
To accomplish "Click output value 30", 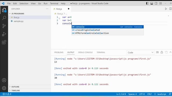I will point(56,78).
